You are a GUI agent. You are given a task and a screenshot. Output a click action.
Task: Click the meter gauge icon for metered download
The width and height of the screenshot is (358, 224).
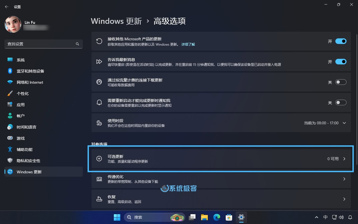[x=99, y=82]
